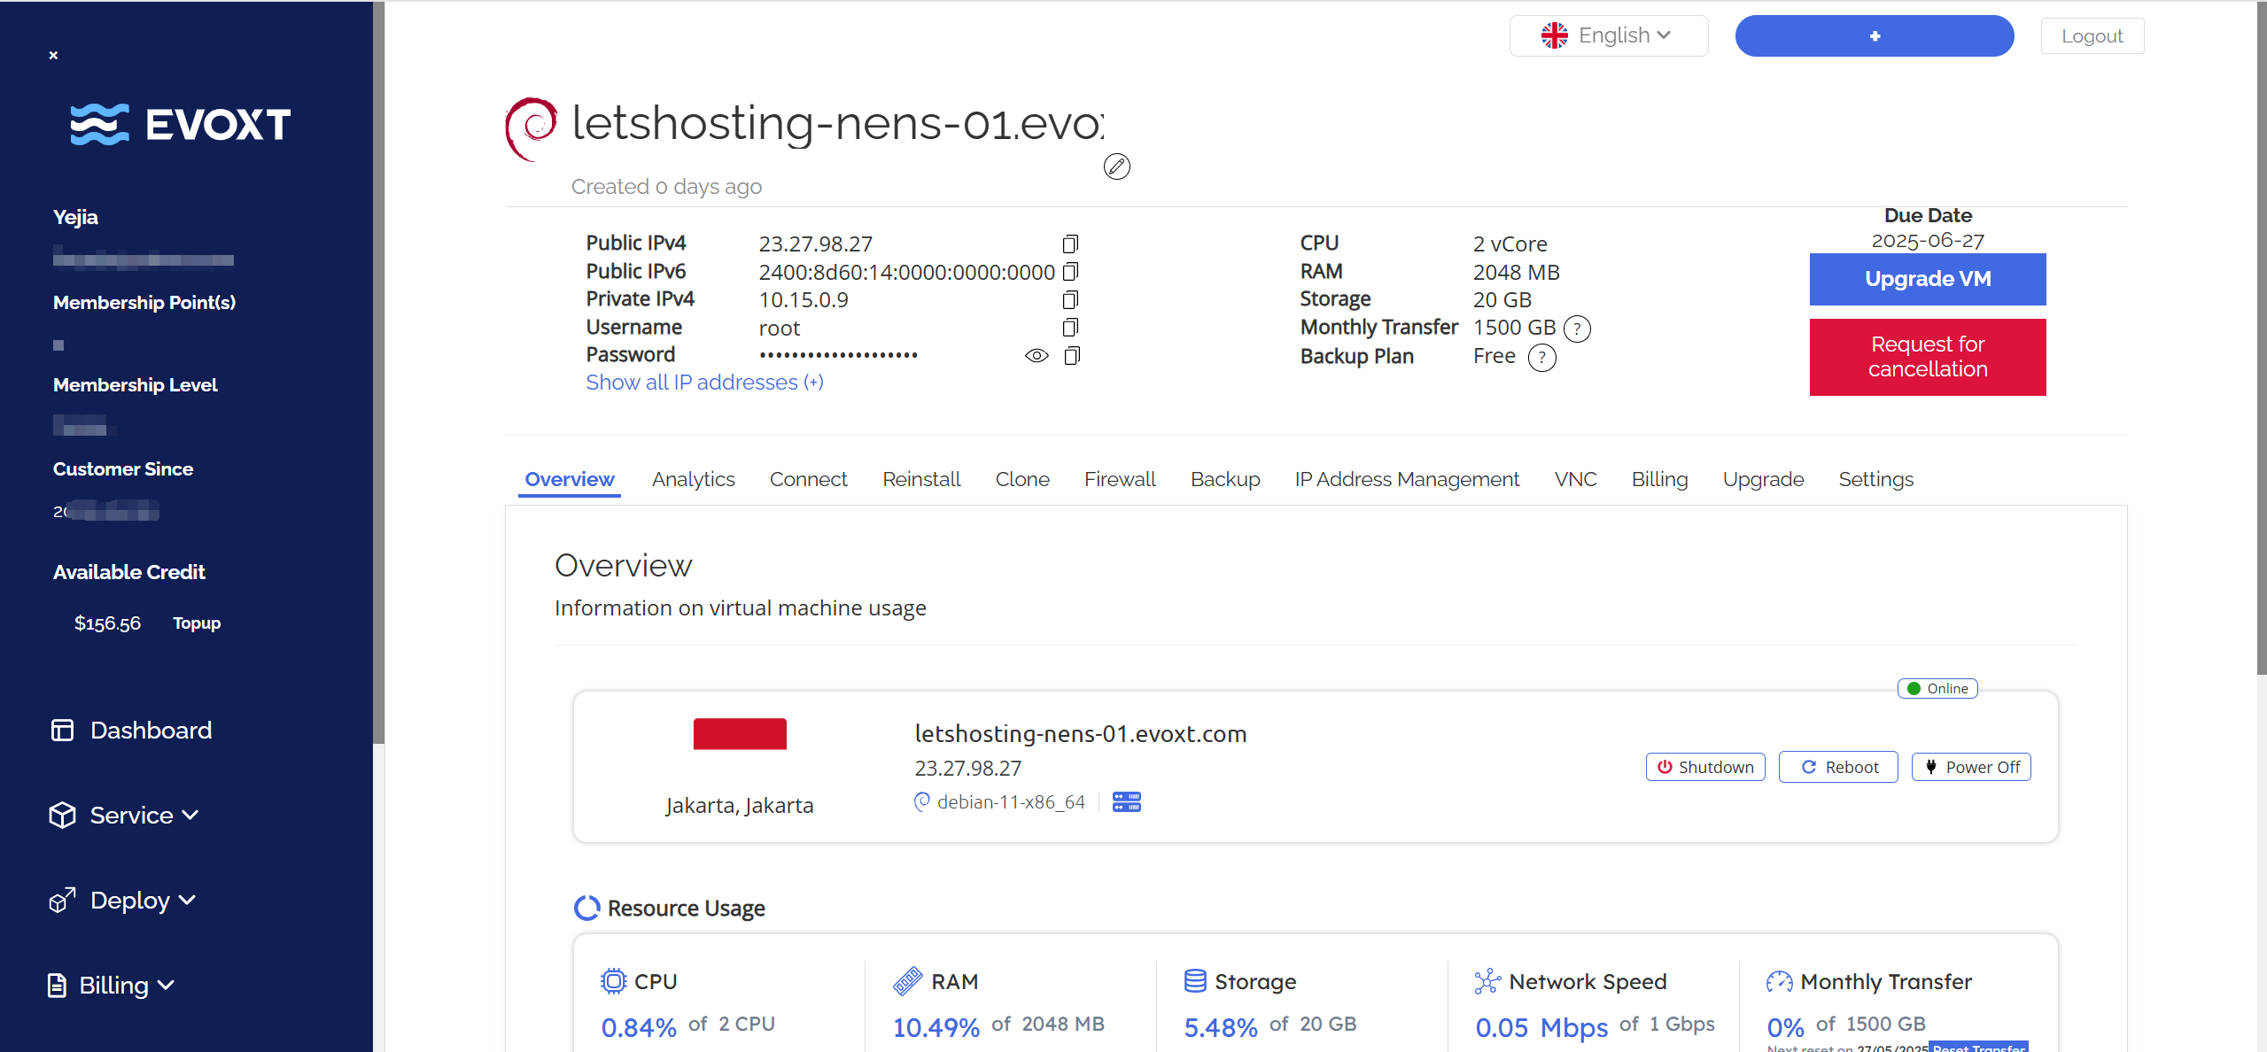Copy the Username value
This screenshot has width=2267, height=1052.
coord(1070,328)
